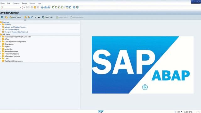
Task: Open the Help question mark icon
Action: point(74,8)
